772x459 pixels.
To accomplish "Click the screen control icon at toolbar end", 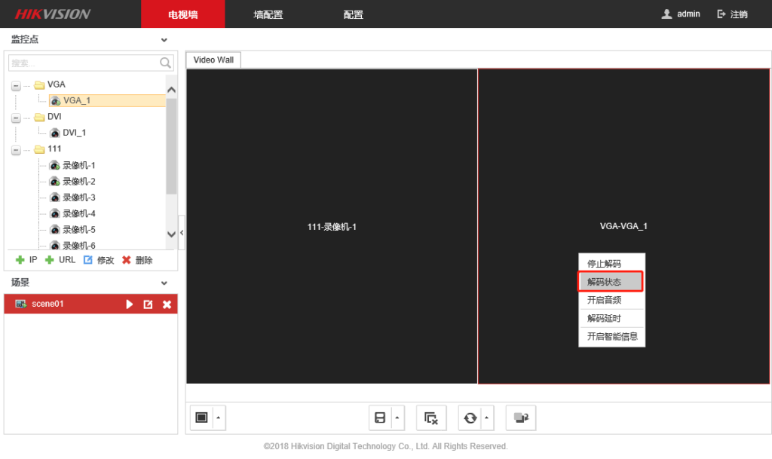I will pos(520,418).
